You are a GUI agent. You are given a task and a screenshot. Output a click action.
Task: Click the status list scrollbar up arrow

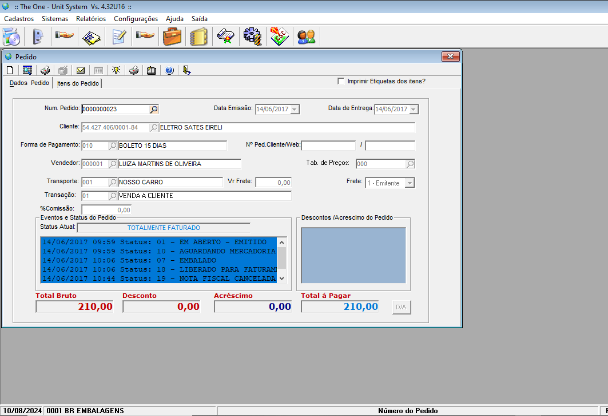(x=282, y=243)
